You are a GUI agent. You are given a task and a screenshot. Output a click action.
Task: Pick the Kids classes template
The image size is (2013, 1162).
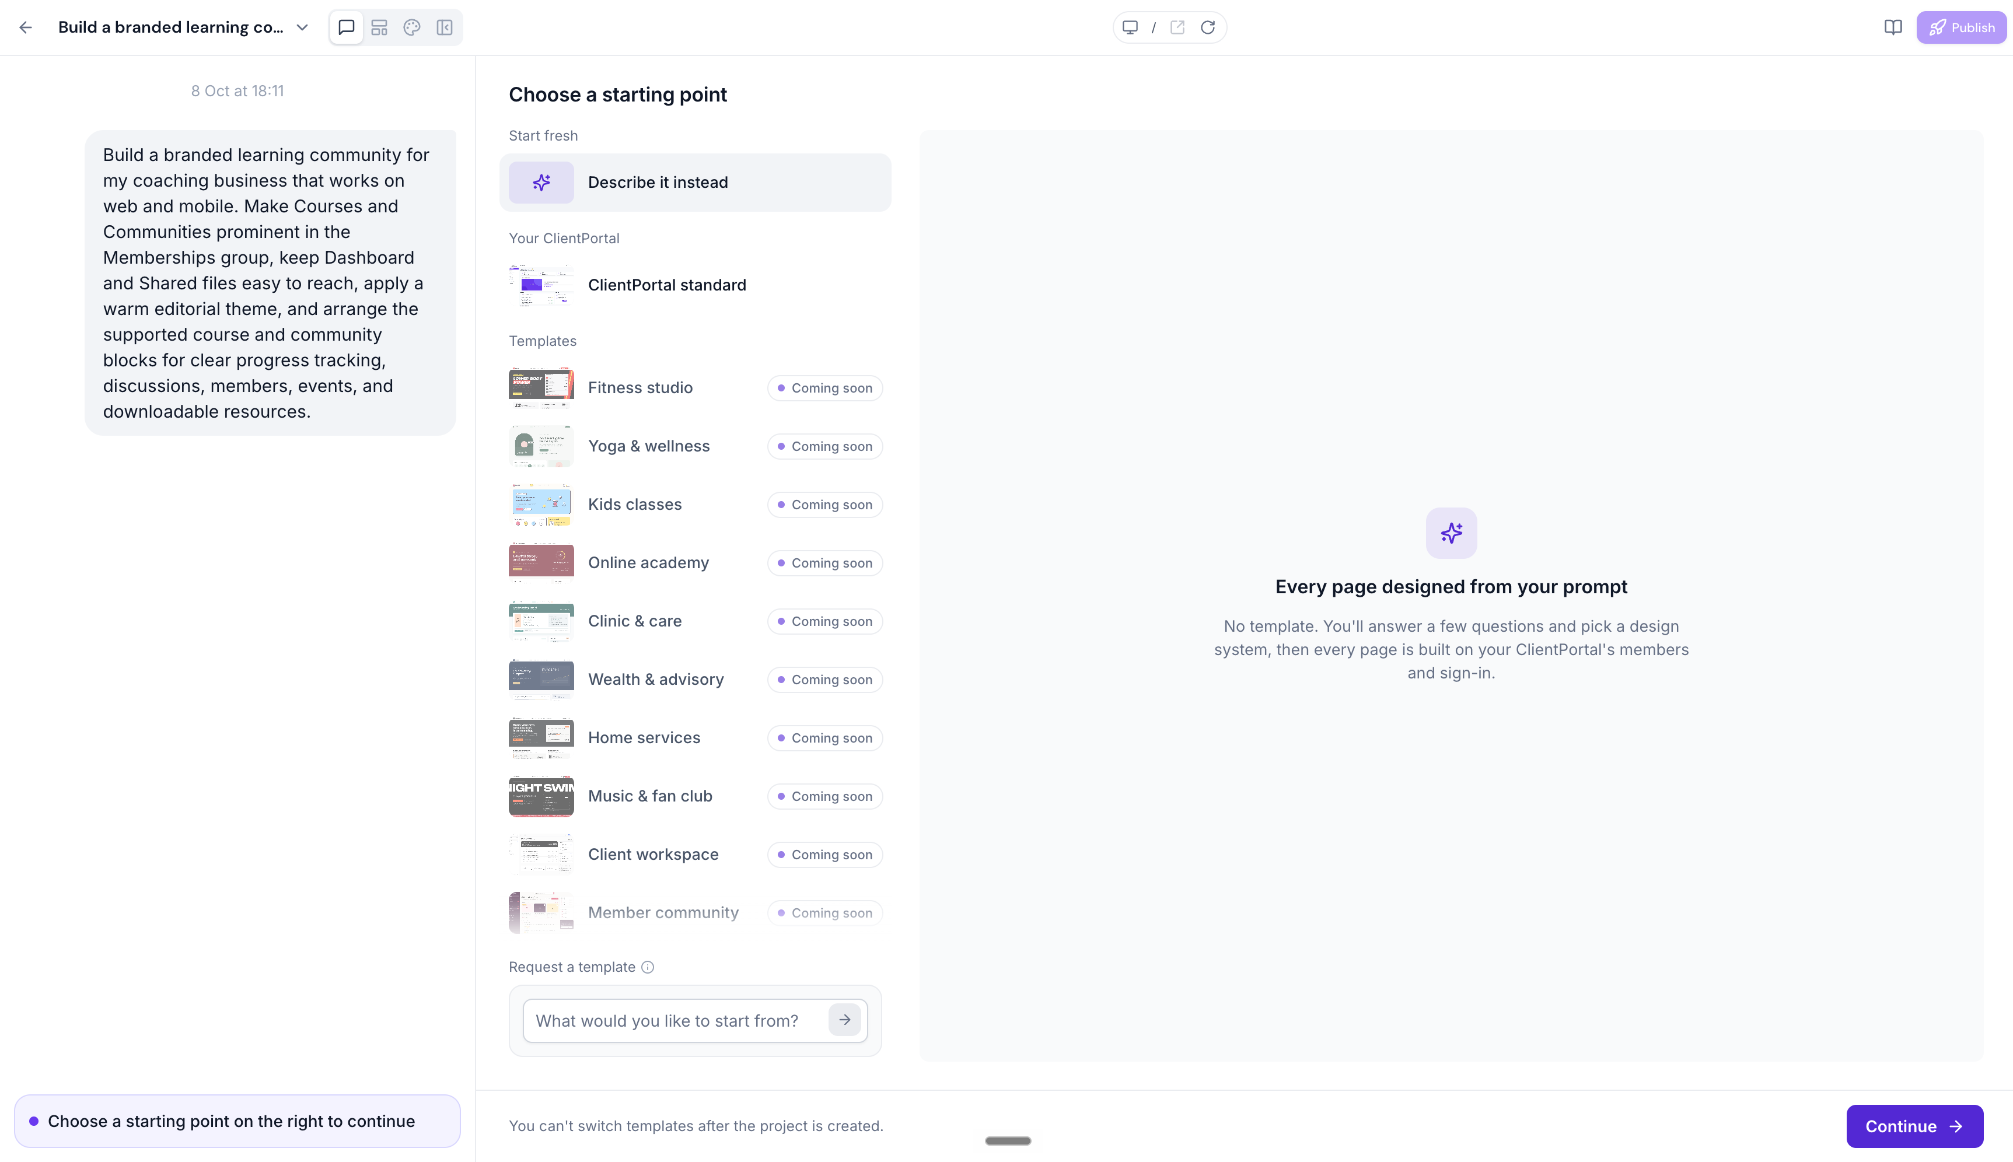[x=695, y=505]
